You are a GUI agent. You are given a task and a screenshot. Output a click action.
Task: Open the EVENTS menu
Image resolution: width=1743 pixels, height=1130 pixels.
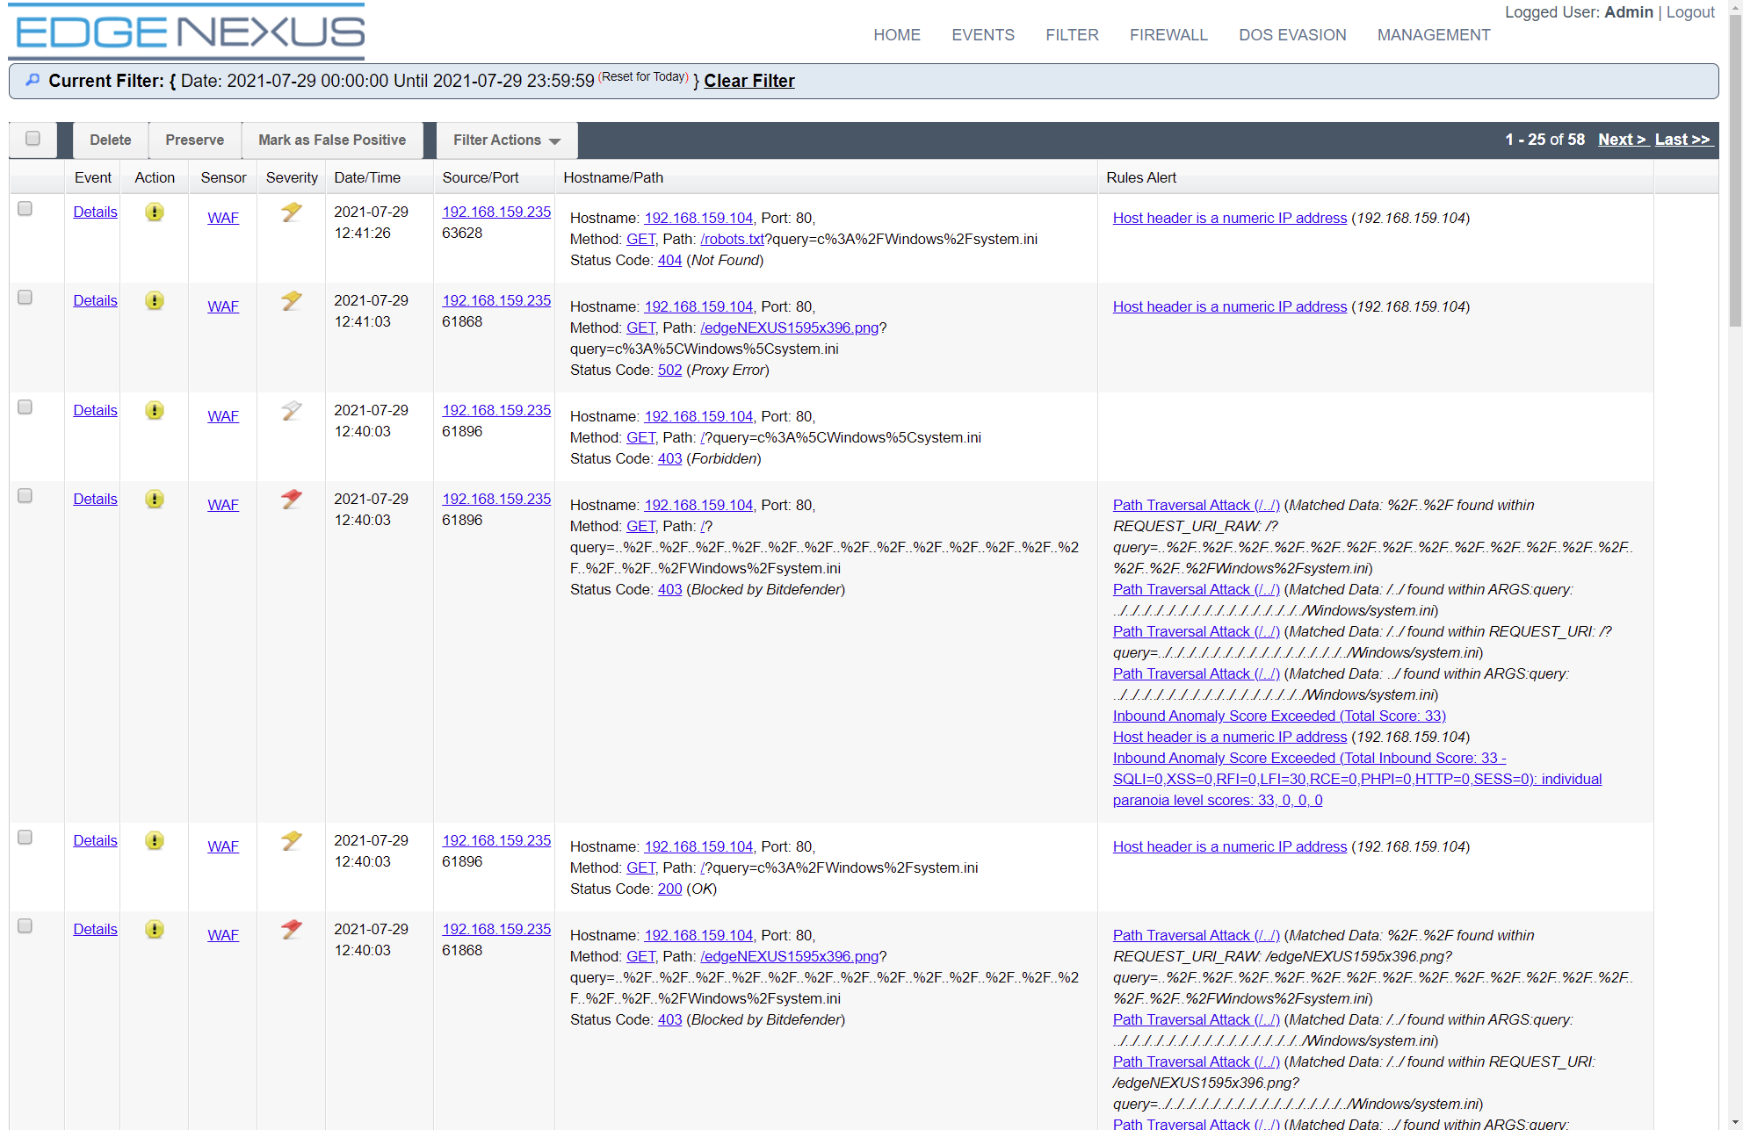click(983, 35)
